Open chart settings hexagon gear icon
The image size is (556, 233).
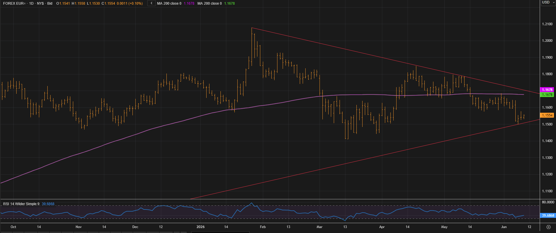tap(548, 227)
